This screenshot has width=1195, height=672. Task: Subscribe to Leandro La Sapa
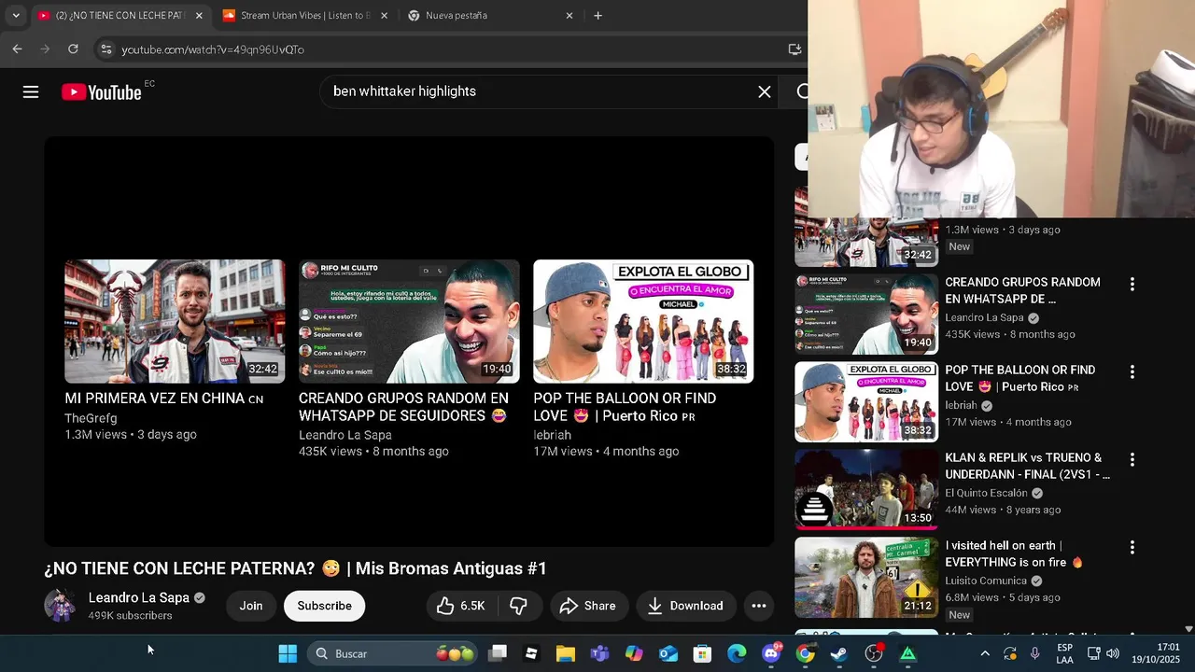click(324, 606)
